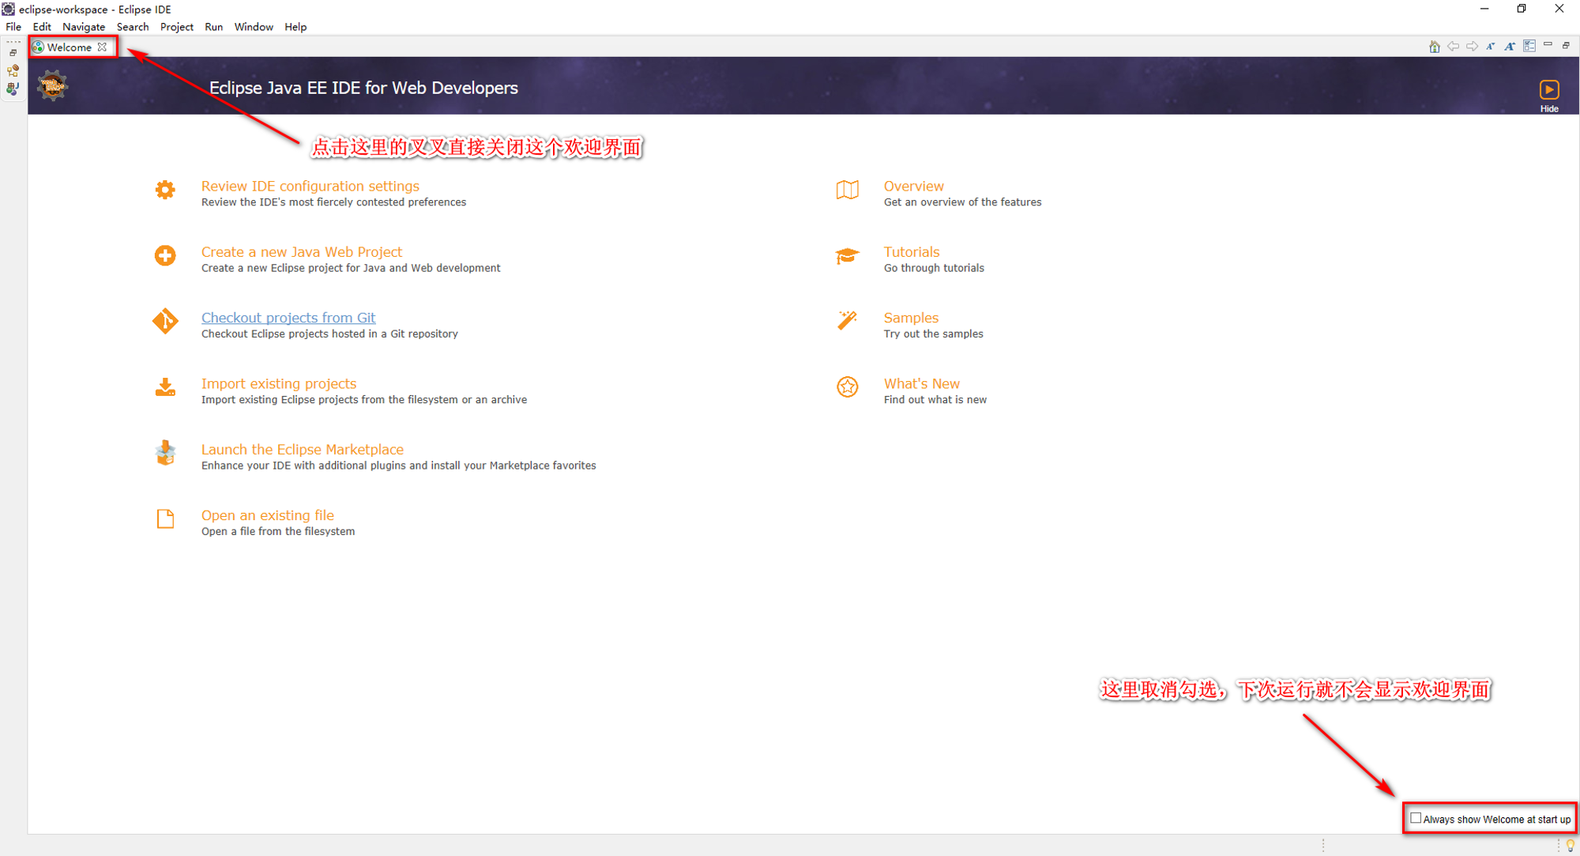The height and width of the screenshot is (856, 1580).
Task: Click the navigate forward arrow
Action: tap(1472, 47)
